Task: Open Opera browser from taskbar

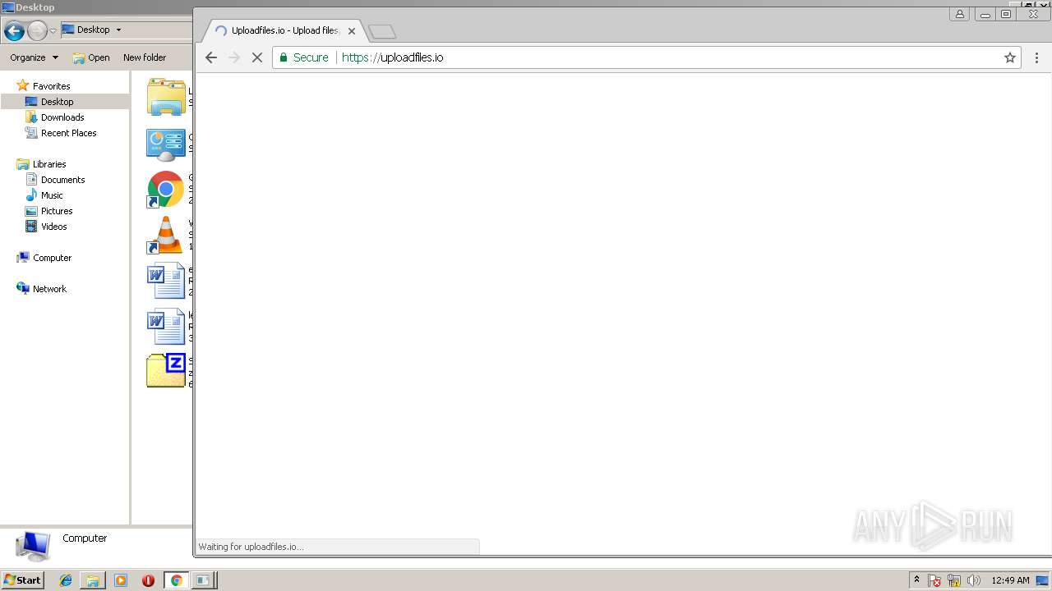Action: (148, 580)
